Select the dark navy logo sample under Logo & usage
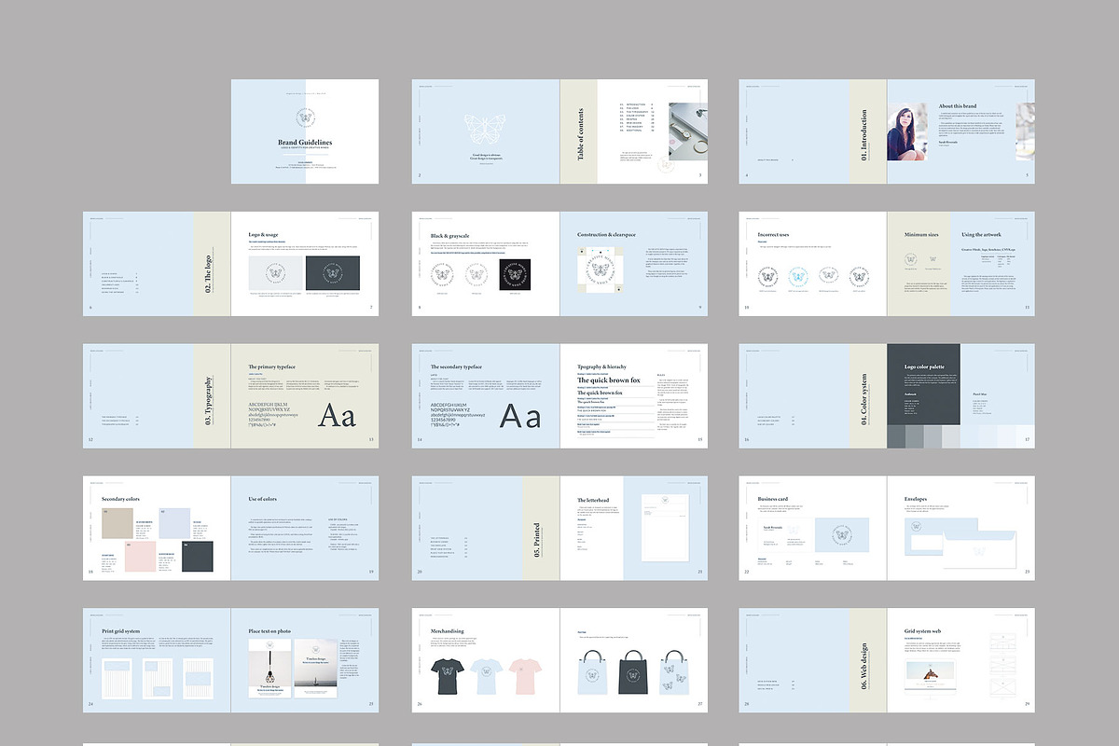1119x746 pixels. click(x=335, y=273)
